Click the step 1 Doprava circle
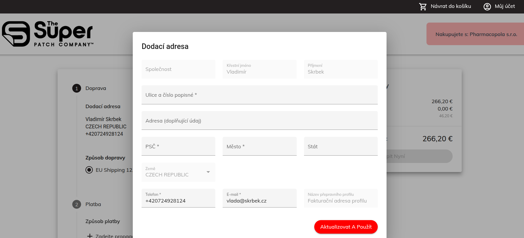This screenshot has height=238, width=524. click(77, 88)
